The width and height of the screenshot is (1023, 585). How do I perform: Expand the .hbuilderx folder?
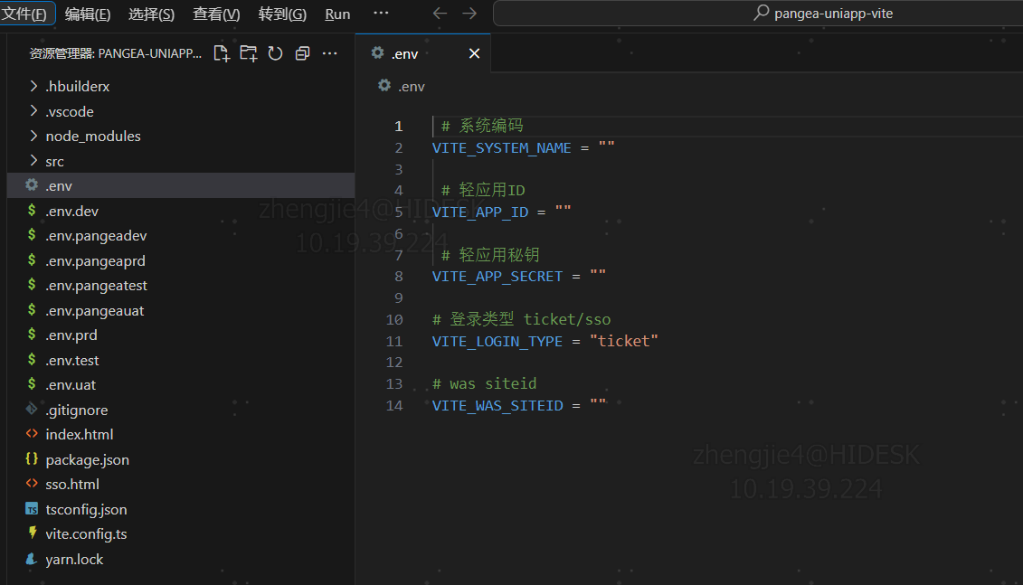click(x=33, y=86)
